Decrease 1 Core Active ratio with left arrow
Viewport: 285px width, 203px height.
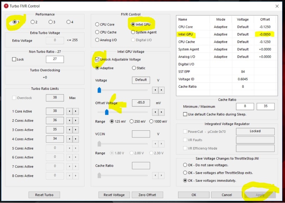click(69, 111)
